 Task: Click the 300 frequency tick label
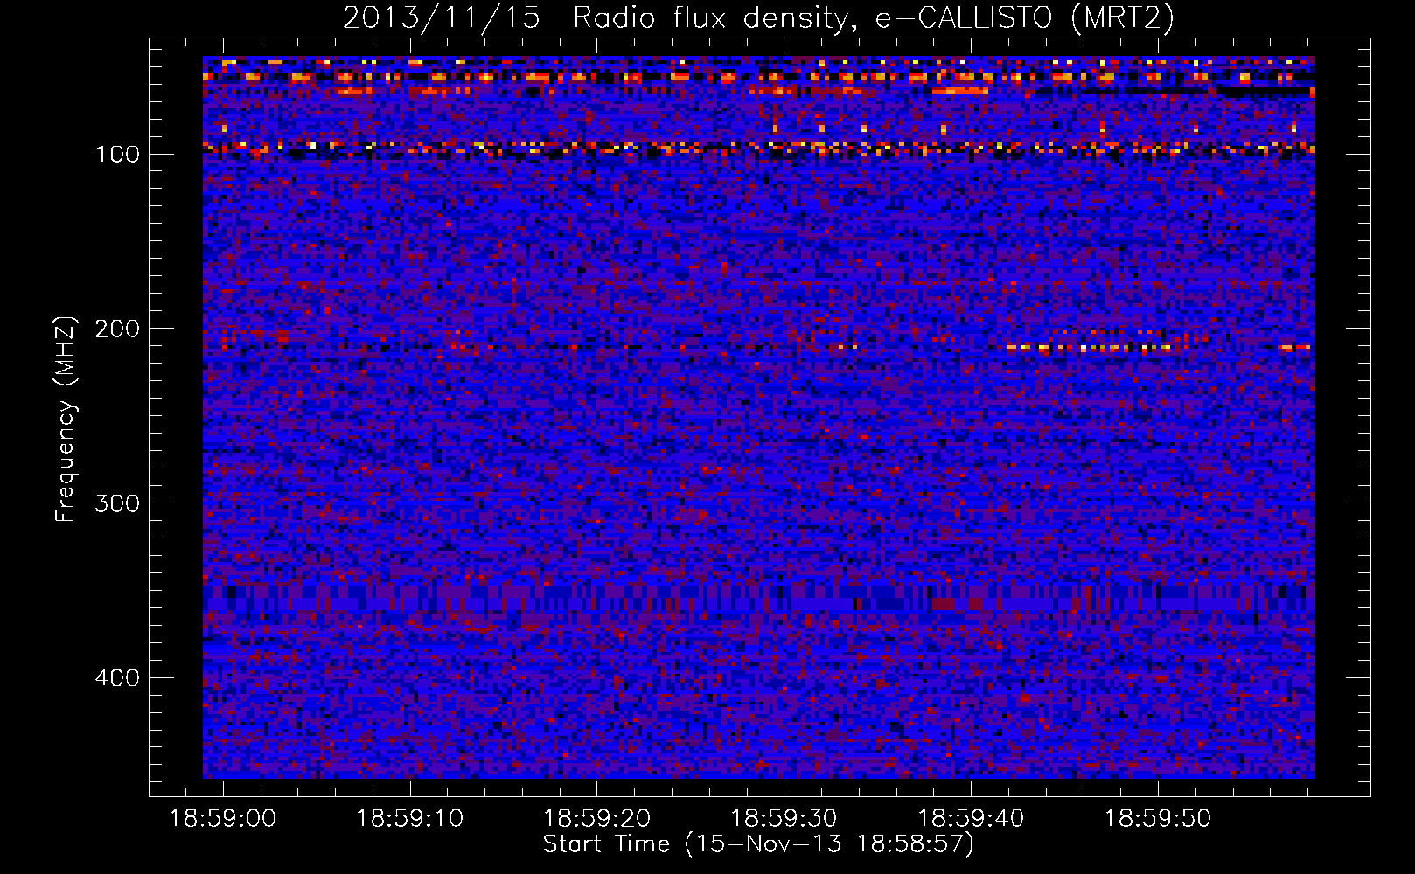[117, 503]
